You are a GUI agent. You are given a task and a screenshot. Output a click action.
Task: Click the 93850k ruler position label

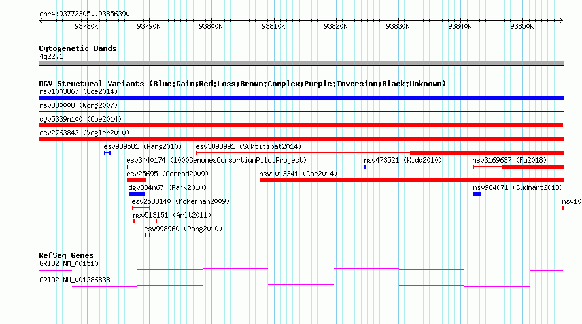click(521, 26)
